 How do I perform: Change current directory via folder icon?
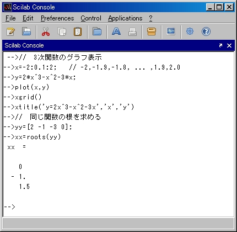pyautogui.click(x=97, y=31)
